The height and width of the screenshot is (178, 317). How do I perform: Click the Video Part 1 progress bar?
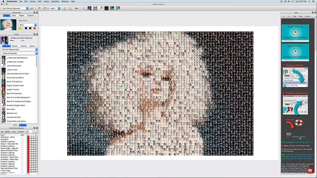[295, 41]
